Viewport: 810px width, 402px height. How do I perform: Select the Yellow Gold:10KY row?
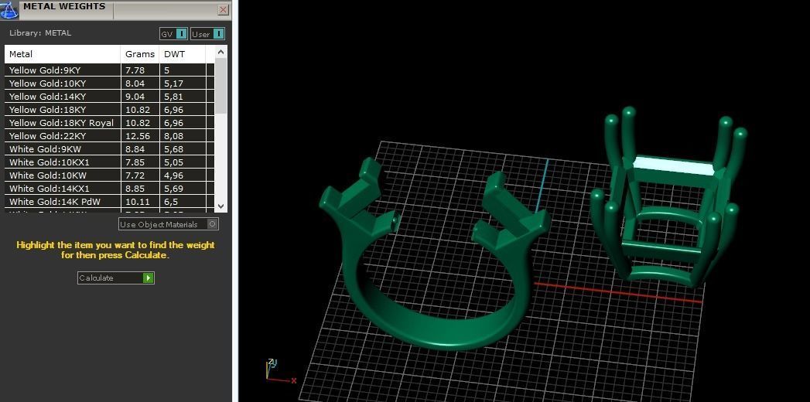(x=110, y=83)
